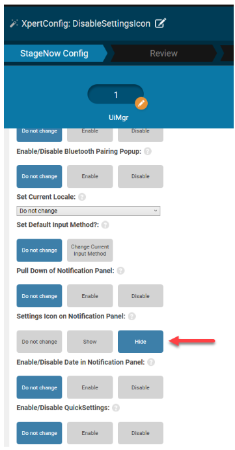Select Hide for Settings Icon on Notification Panel
Viewport: 235px width, 450px height.
coord(141,342)
